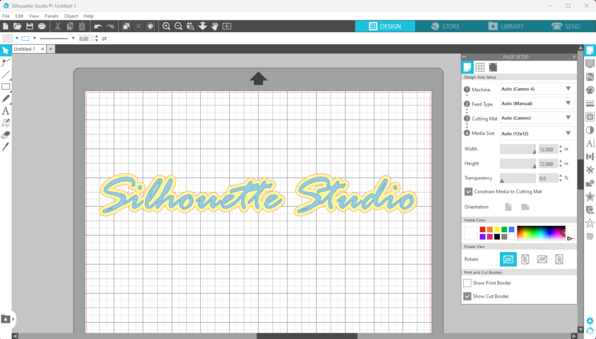Open the star shape panel icon
Image resolution: width=596 pixels, height=339 pixels.
point(590,197)
